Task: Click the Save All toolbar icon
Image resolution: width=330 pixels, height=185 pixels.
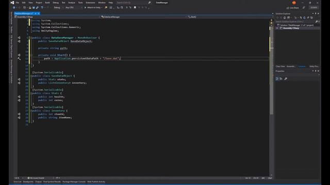Action: point(37,8)
